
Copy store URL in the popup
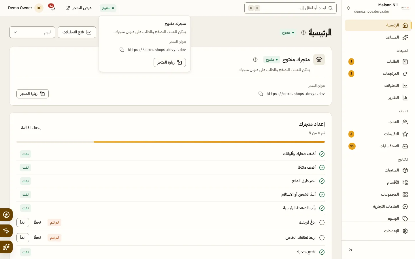(x=122, y=50)
